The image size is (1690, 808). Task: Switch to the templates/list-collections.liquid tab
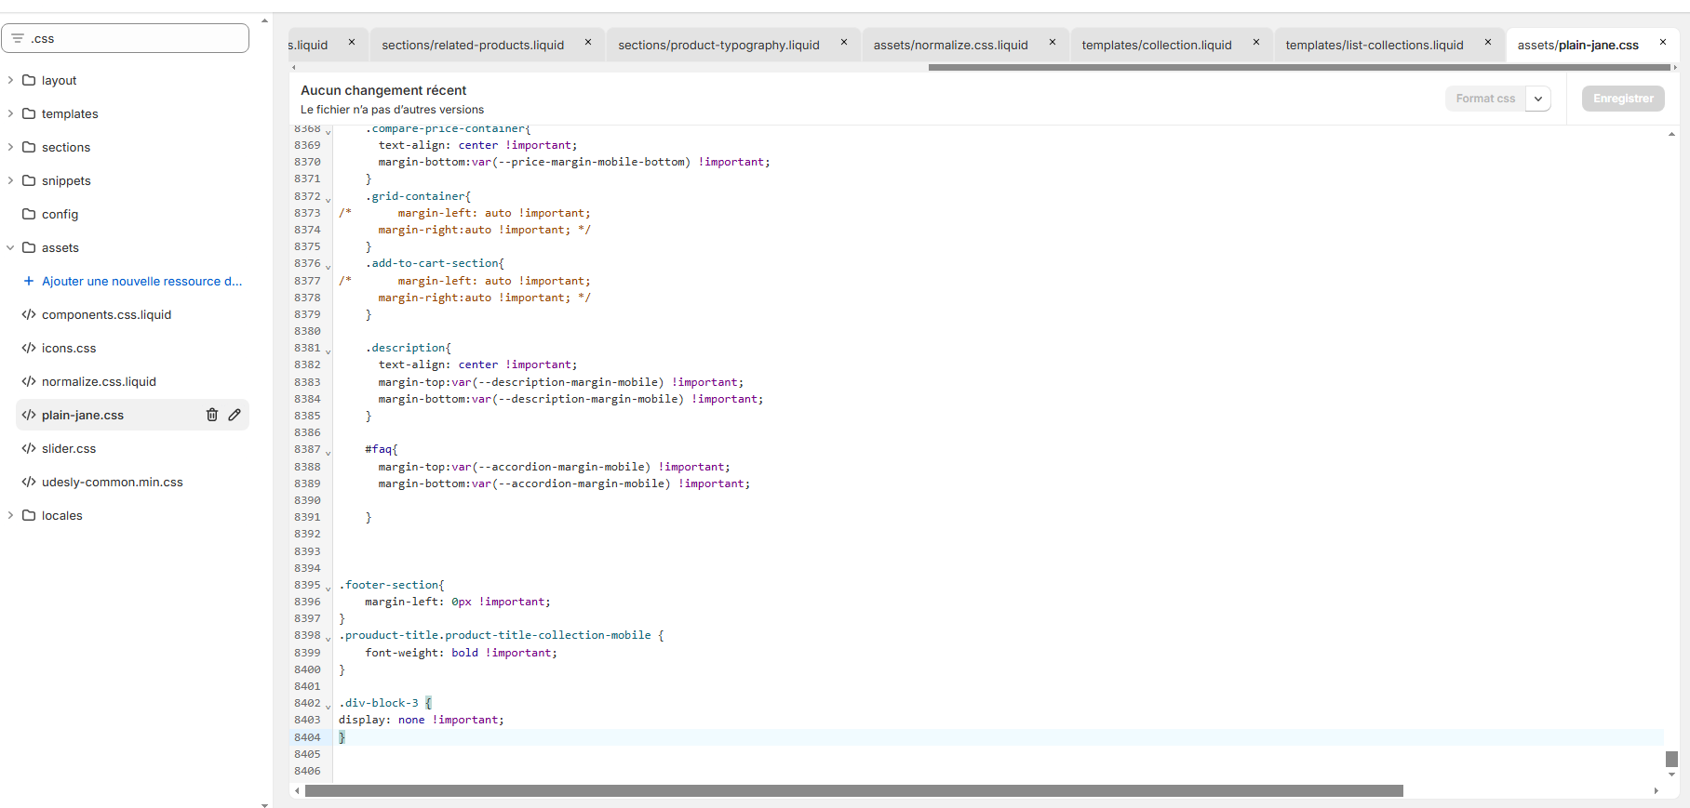coord(1374,45)
